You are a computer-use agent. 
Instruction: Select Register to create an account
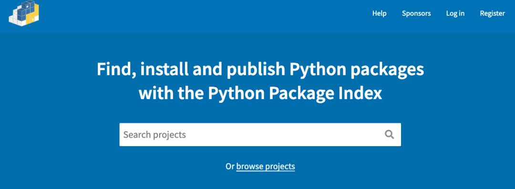coord(492,13)
